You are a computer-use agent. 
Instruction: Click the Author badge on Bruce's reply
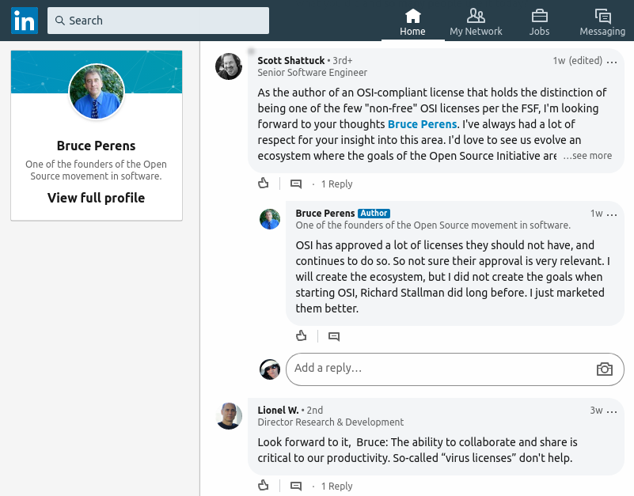coord(374,213)
